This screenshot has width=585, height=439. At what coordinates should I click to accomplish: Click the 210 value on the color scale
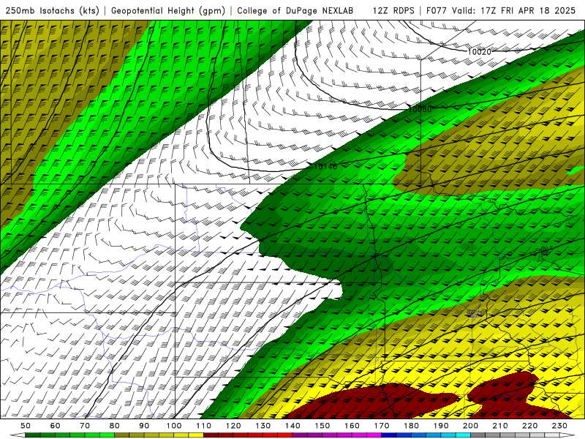click(x=500, y=426)
